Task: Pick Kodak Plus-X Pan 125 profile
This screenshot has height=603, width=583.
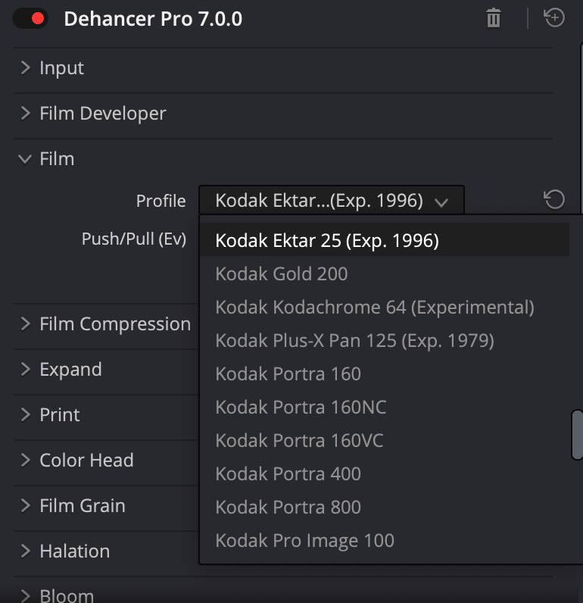Action: [x=354, y=341]
